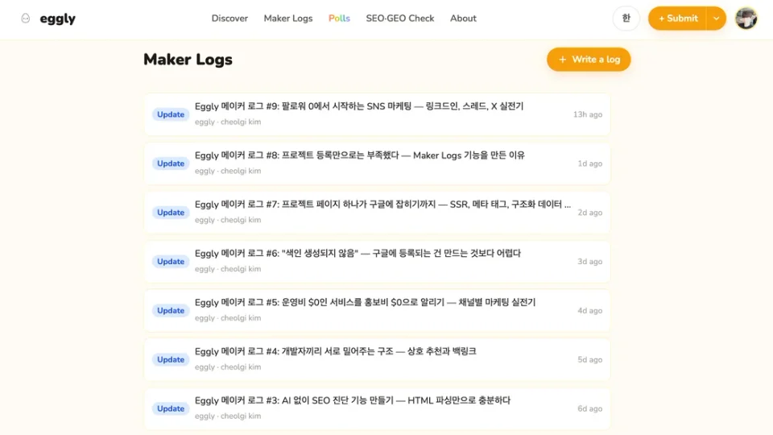Open Eggly maker log #8 post
This screenshot has height=435, width=773.
(359, 155)
